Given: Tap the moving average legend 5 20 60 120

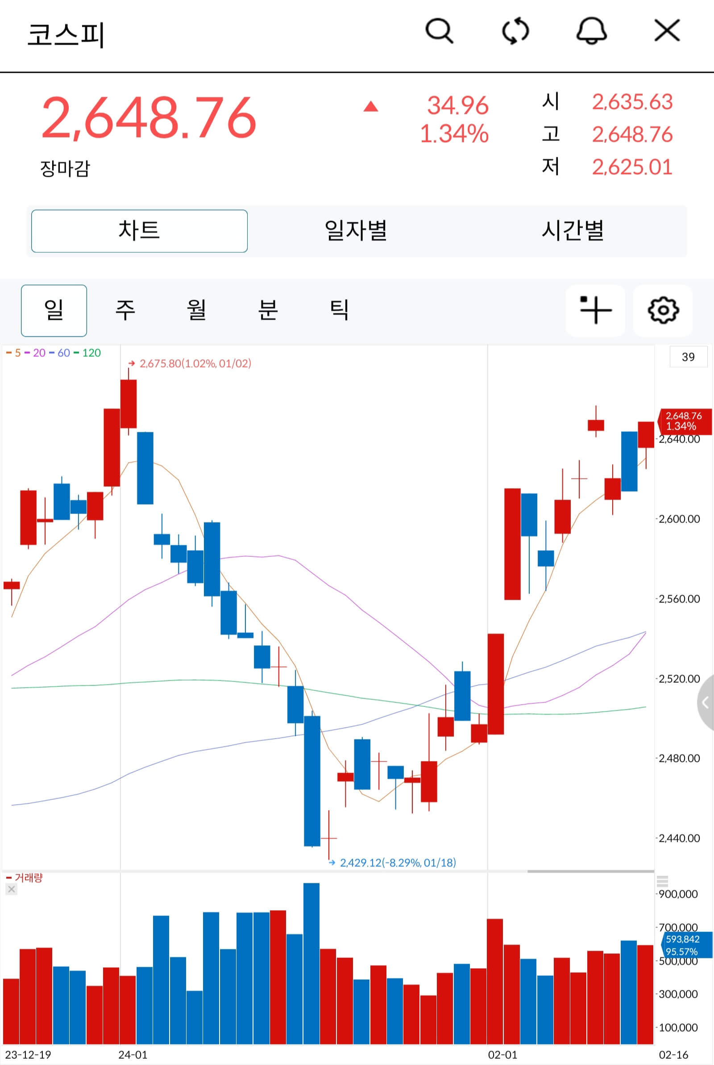Looking at the screenshot, I should 53,353.
